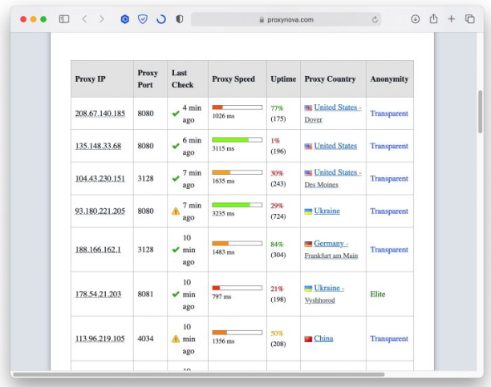Reload page using address bar refresh icon
Viewport: 491px width, 387px height.
375,20
